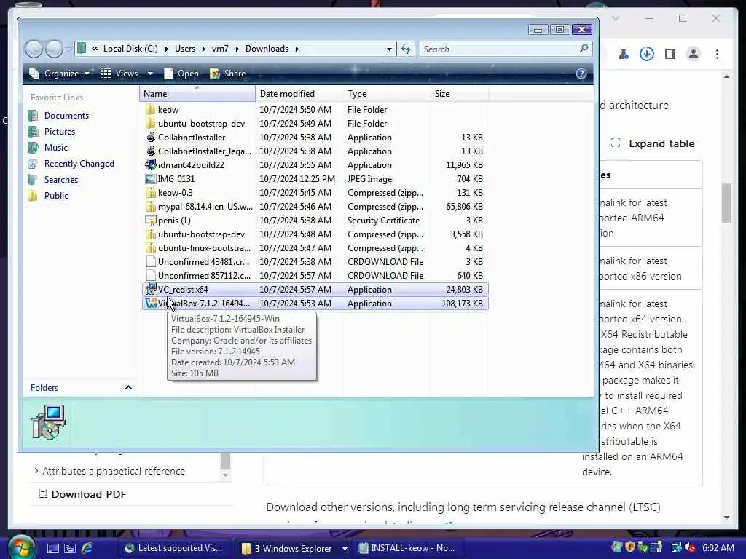Click the Public folder icon in Favorite Links

click(x=33, y=195)
